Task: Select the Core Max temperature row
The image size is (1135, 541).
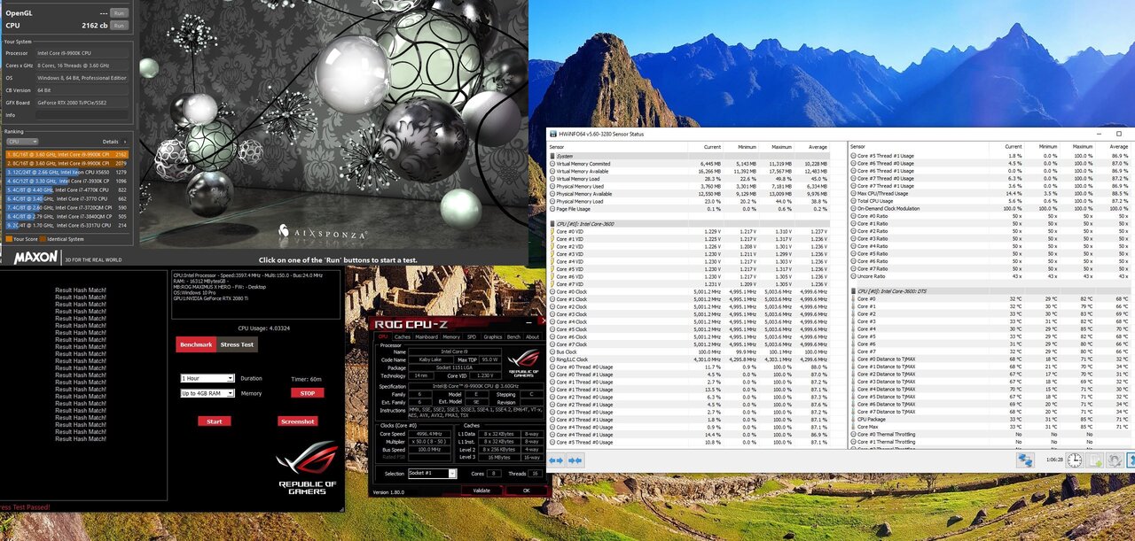Action: pyautogui.click(x=989, y=427)
